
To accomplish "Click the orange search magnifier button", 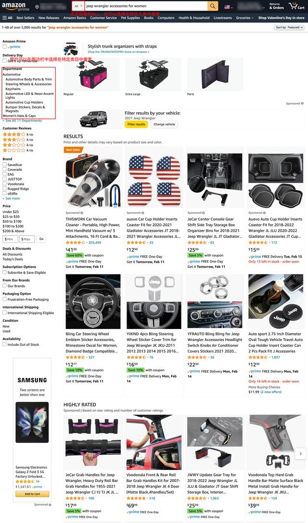I will [213, 6].
